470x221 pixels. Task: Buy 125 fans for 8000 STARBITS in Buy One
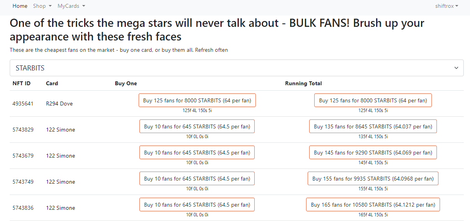(197, 100)
